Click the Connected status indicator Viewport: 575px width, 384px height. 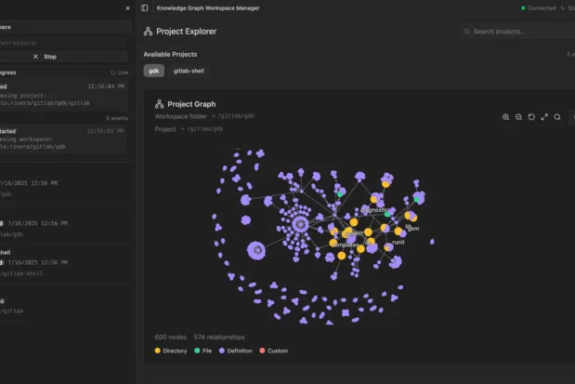click(538, 7)
